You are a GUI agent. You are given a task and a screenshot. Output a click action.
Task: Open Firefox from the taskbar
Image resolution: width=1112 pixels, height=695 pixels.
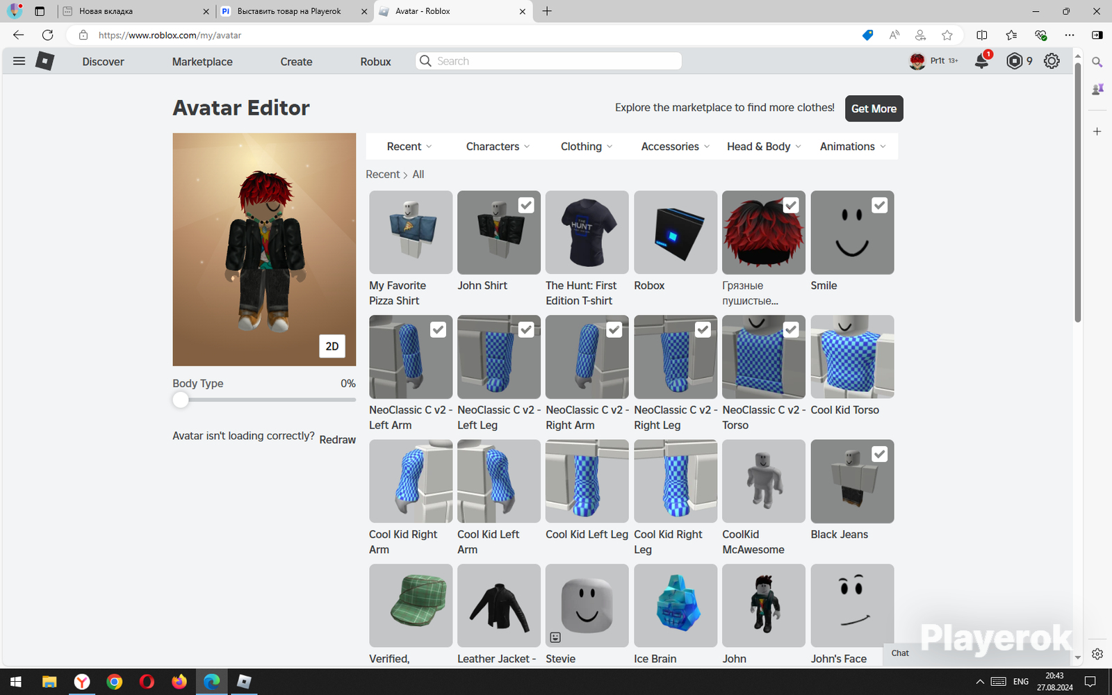pyautogui.click(x=179, y=682)
